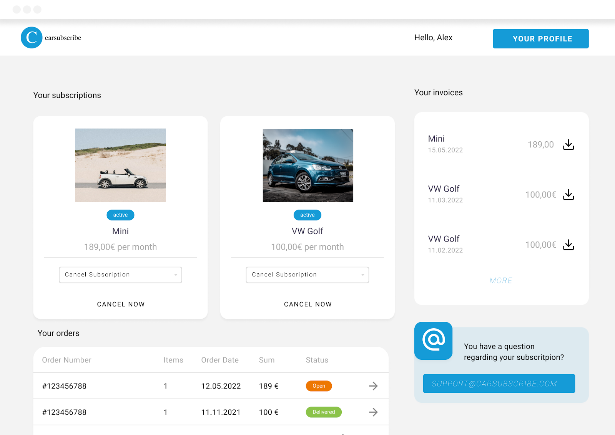The height and width of the screenshot is (435, 615).
Task: Click the 100 € order sum
Action: coord(269,412)
